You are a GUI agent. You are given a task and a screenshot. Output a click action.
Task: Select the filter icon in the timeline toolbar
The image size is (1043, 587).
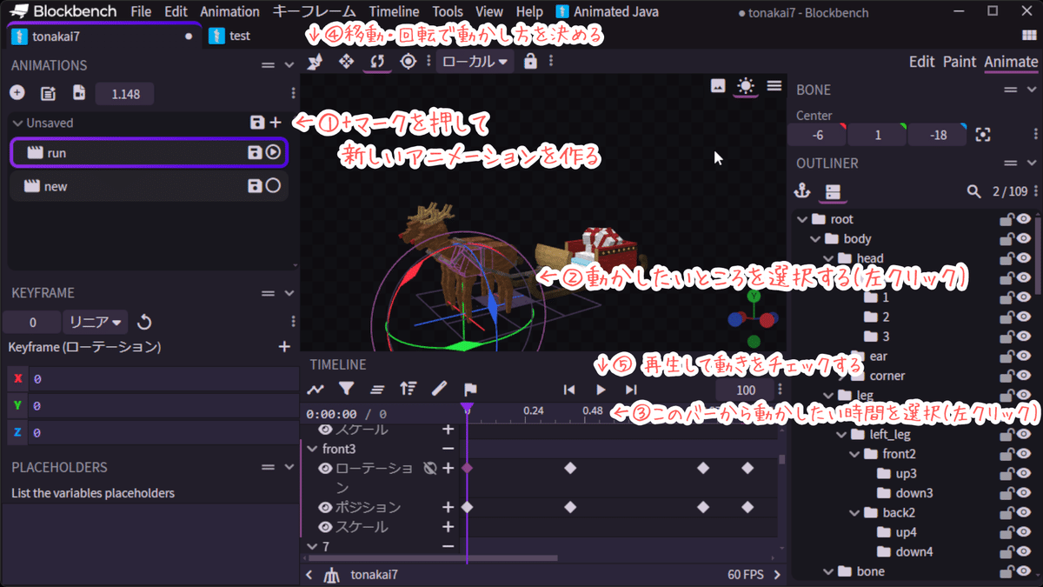coord(348,389)
